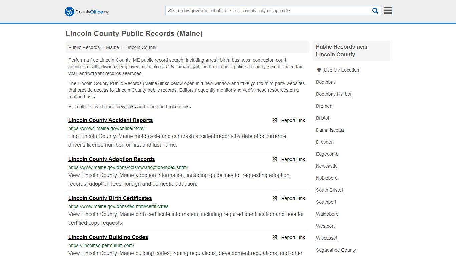456x256 pixels.
Task: Click broken-link icon for Building Codes
Action: coord(275,237)
